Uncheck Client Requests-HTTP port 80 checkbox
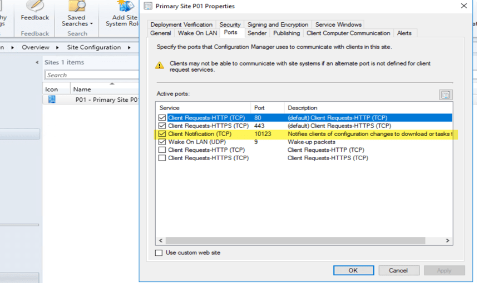Screen dimensions: 479x283 [162, 117]
